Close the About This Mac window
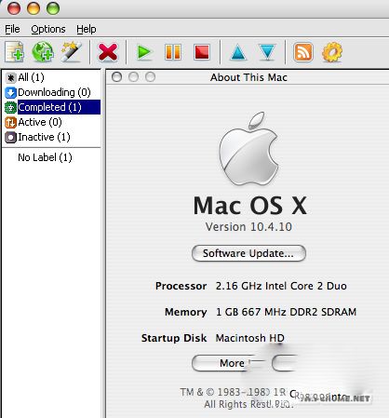Image resolution: width=389 pixels, height=418 pixels. (x=116, y=77)
